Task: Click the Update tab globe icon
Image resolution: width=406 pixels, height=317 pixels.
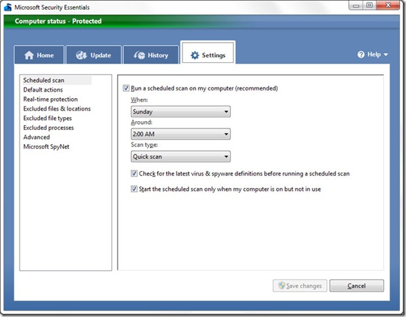Action: (x=82, y=56)
